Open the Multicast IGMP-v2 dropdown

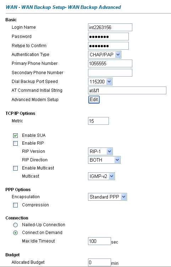coord(101,176)
